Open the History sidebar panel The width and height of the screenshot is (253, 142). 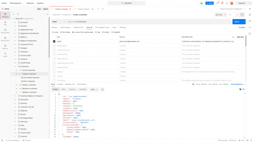(5, 55)
